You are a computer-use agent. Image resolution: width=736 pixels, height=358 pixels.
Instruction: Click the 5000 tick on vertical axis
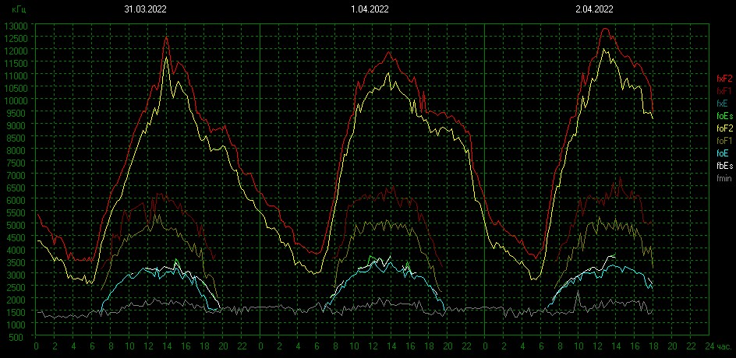pyautogui.click(x=17, y=226)
